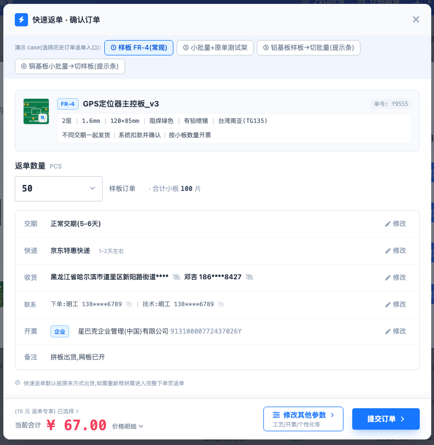Click the 系统扣款并确认 option text
The height and width of the screenshot is (445, 434).
[140, 135]
